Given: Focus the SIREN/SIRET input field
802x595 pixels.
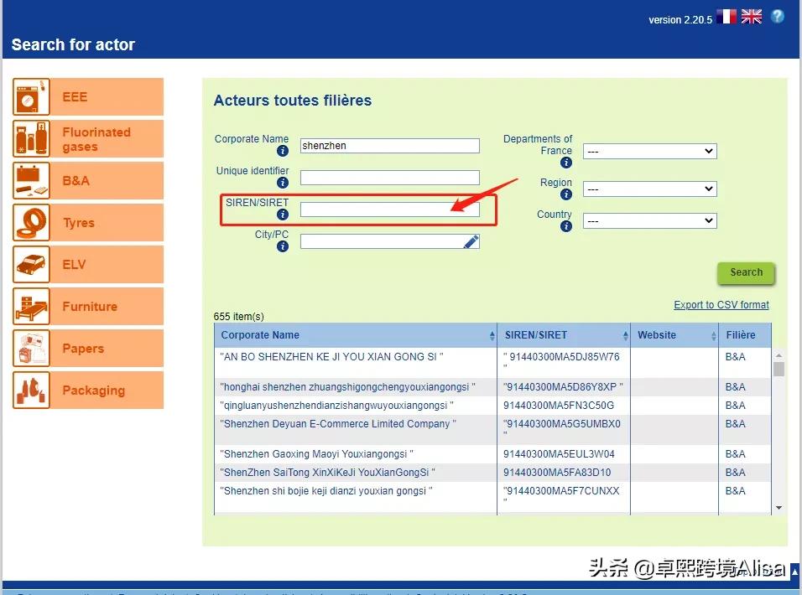Looking at the screenshot, I should [389, 210].
